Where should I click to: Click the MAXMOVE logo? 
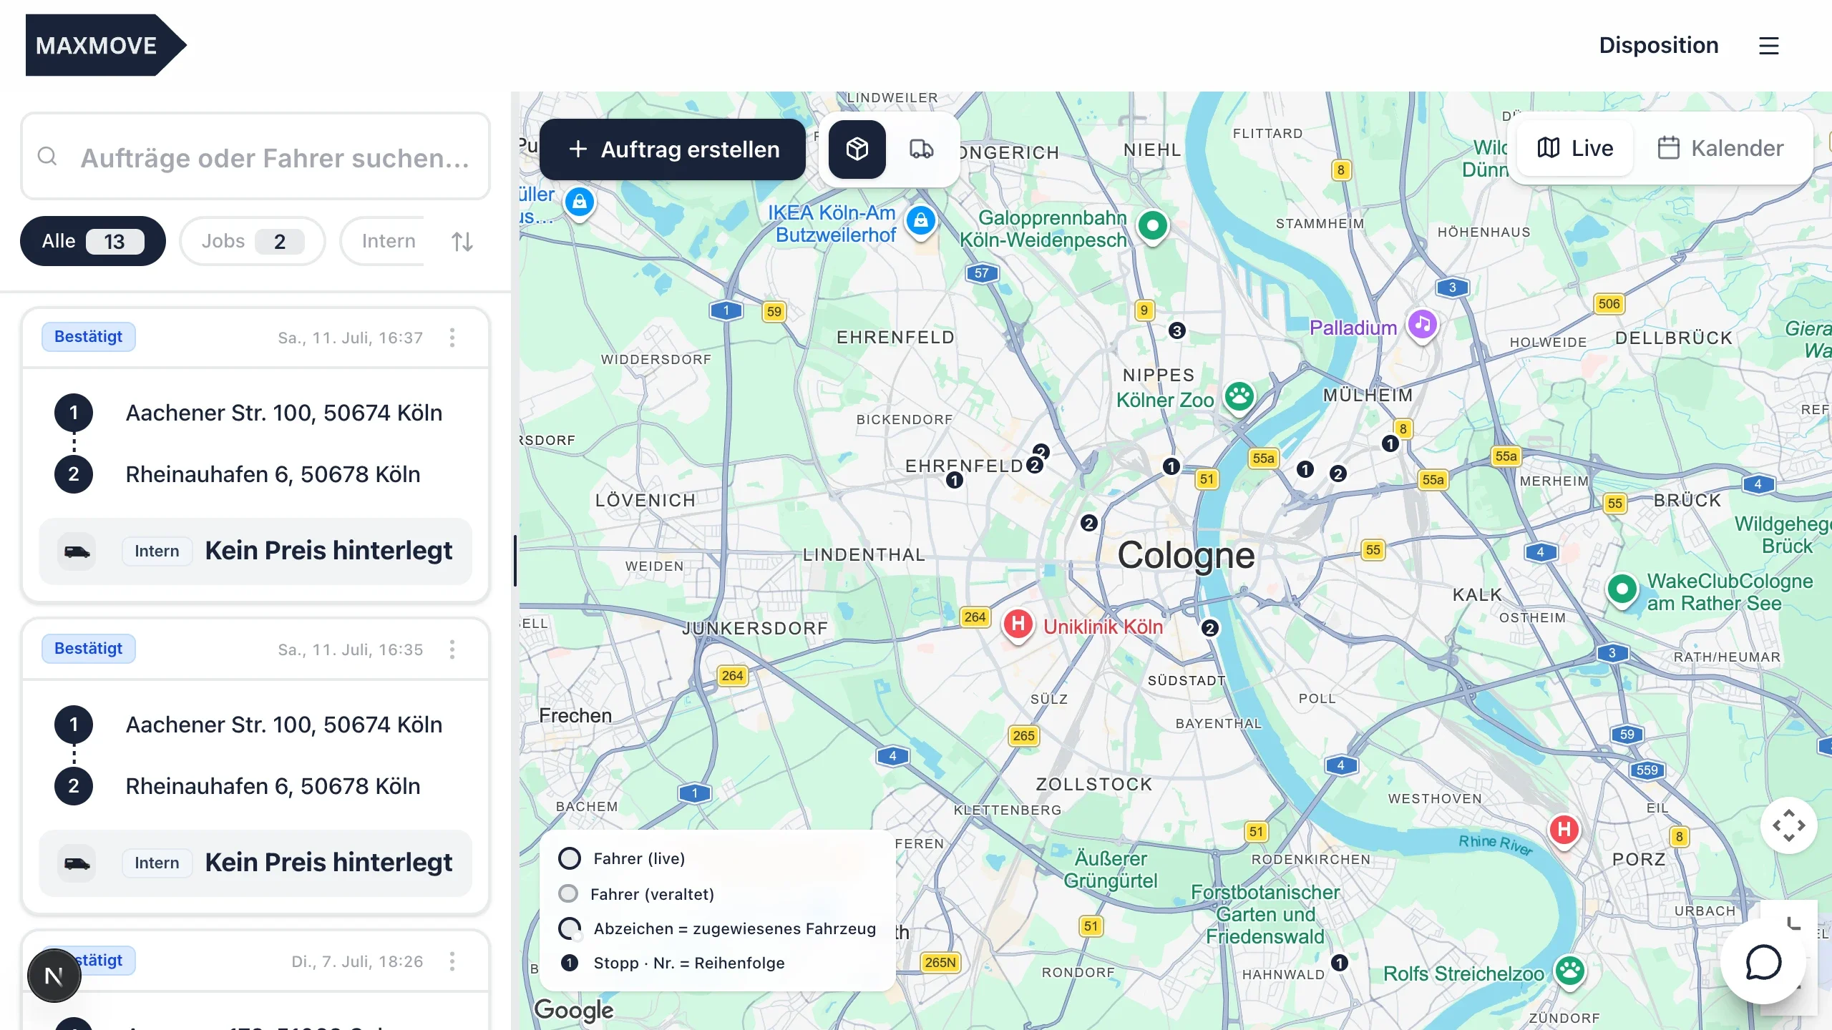click(x=106, y=45)
